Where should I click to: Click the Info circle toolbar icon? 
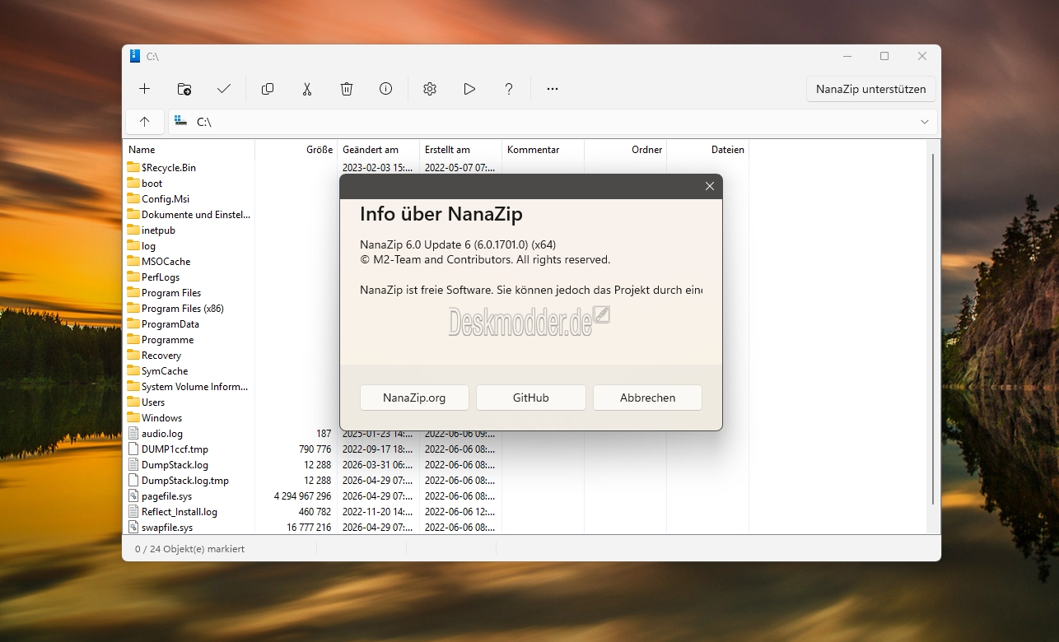pos(385,89)
